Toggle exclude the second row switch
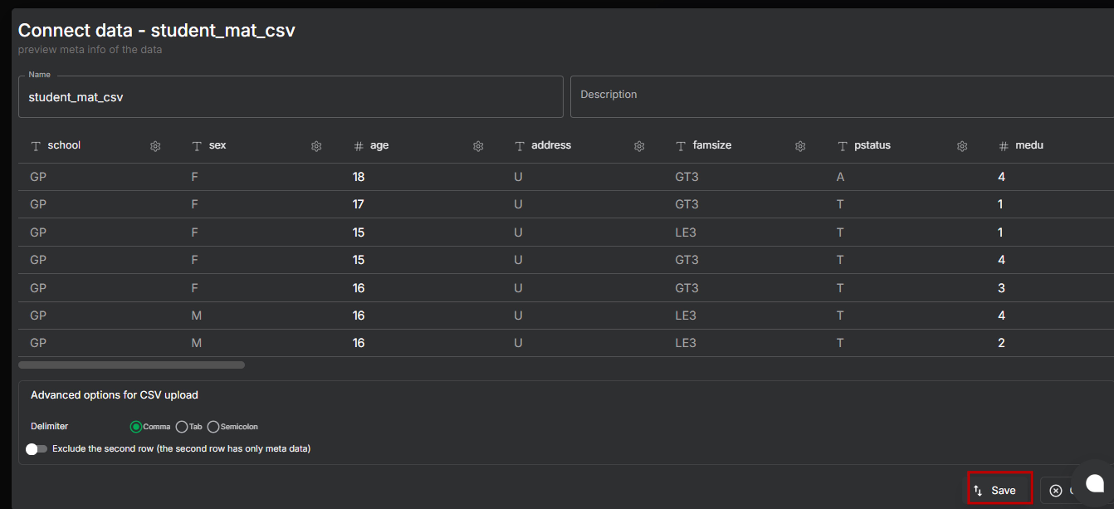1114x509 pixels. pos(36,449)
